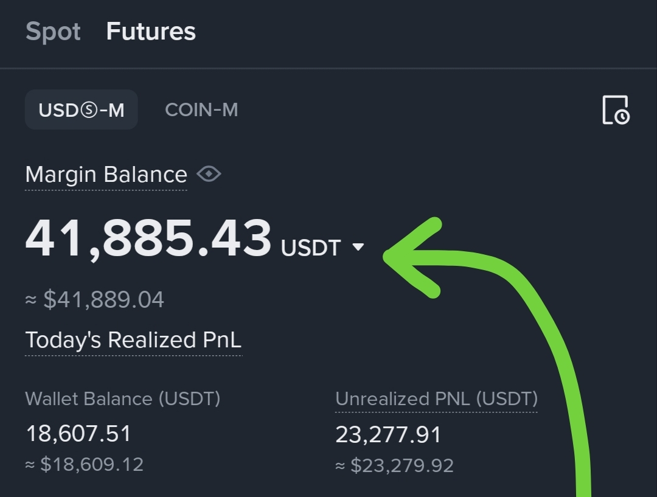Switch to the Spot tab

click(53, 32)
